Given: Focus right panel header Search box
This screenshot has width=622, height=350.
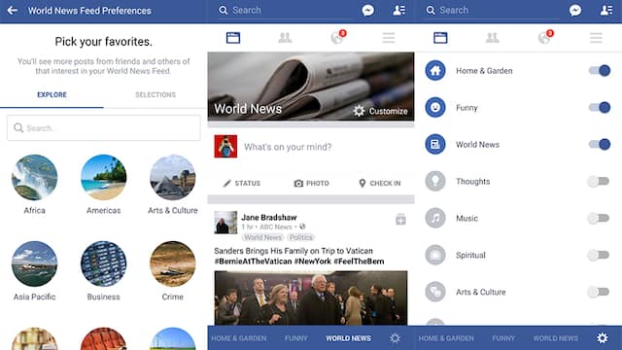Looking at the screenshot, I should pyautogui.click(x=492, y=11).
